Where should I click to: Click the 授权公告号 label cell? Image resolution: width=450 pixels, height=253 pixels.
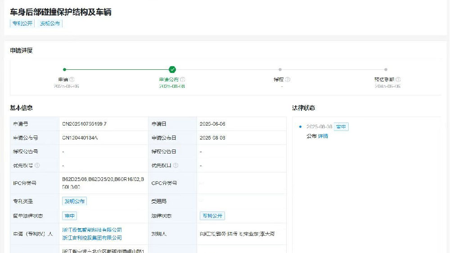pyautogui.click(x=35, y=152)
